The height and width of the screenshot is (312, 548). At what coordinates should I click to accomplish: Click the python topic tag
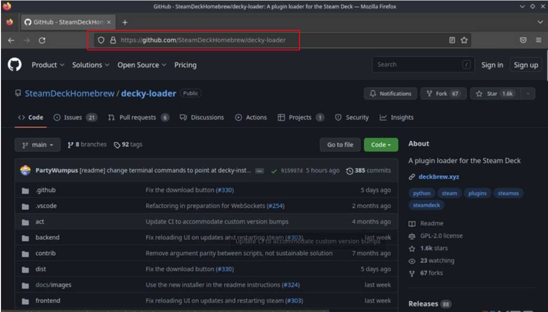(421, 194)
